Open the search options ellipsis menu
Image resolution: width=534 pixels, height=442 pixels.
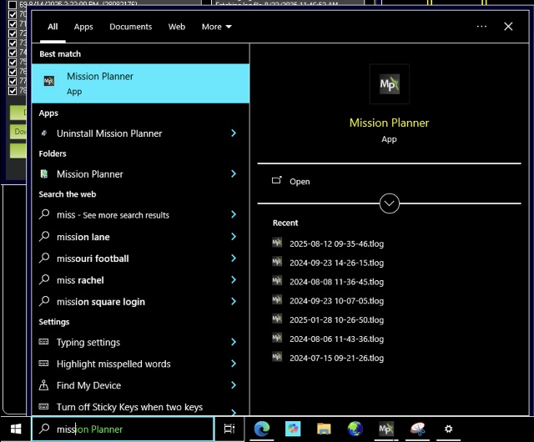point(481,27)
